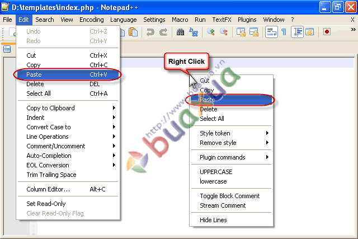Open the ? help menu
The image size is (358, 239).
coord(293,20)
